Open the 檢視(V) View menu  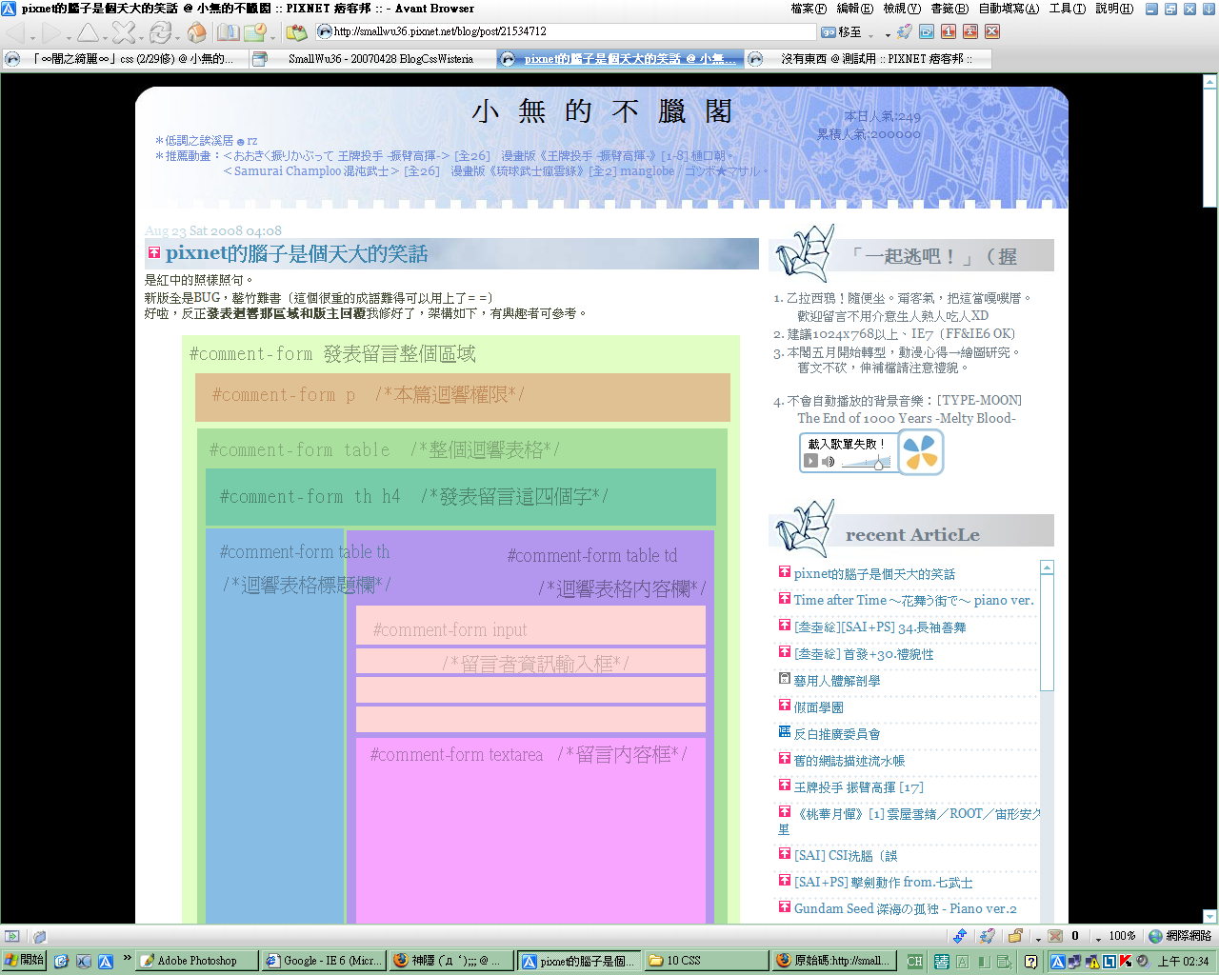[x=902, y=9]
